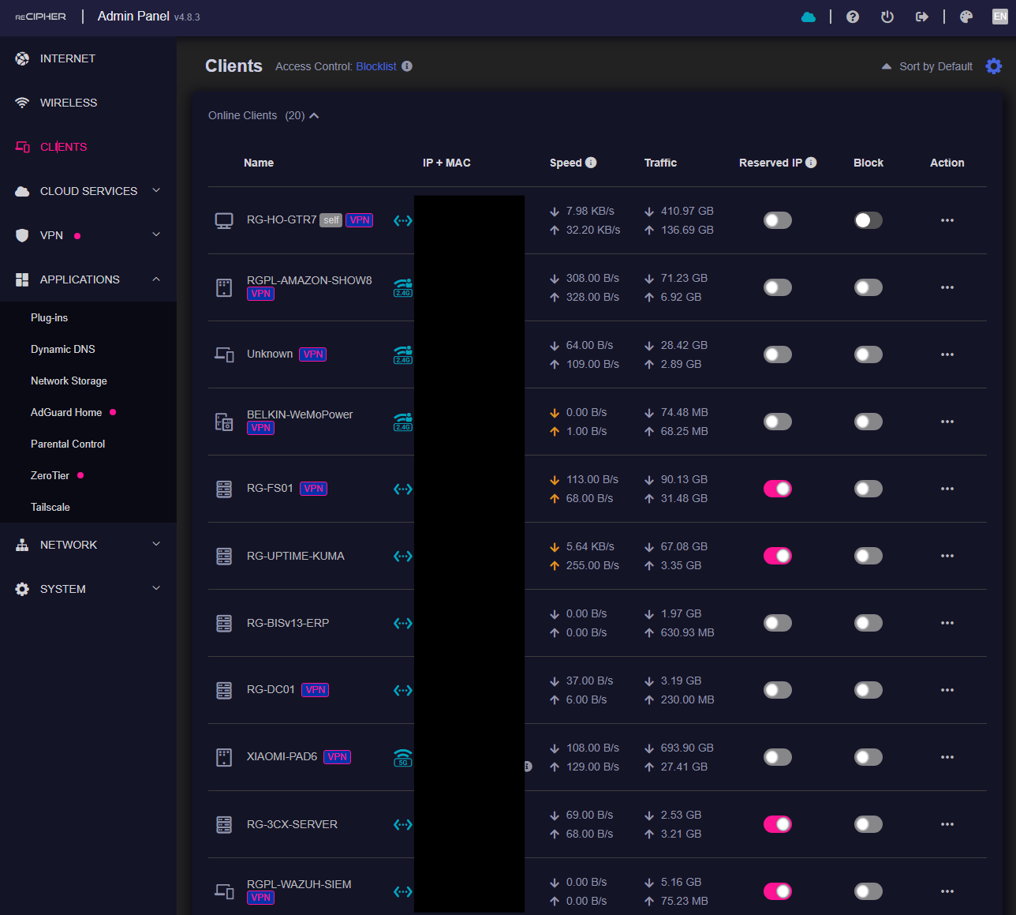
Task: Enable Reserved IP for RG-HO-GTR7
Action: coord(777,220)
